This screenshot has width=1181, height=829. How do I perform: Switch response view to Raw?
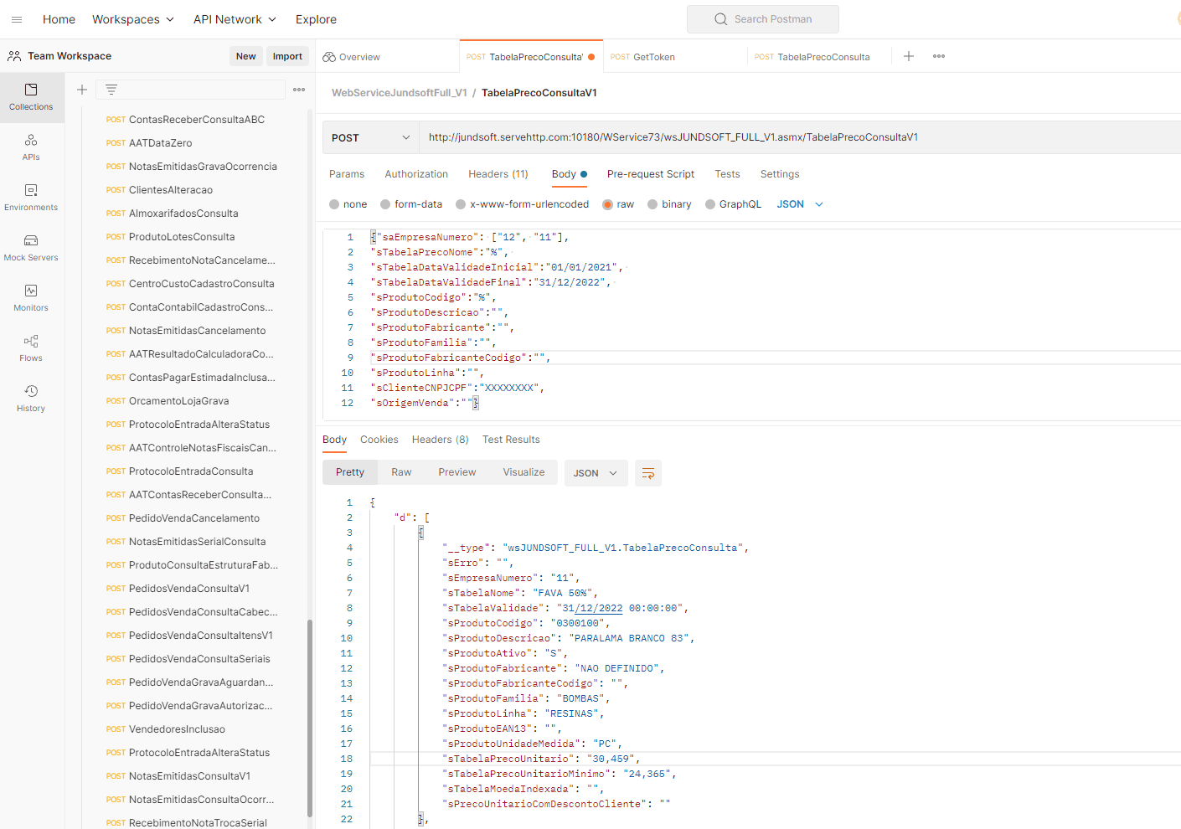[x=401, y=472]
